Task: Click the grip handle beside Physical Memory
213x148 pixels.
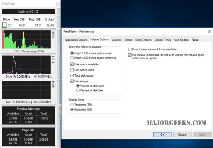Action: pyautogui.click(x=58, y=115)
